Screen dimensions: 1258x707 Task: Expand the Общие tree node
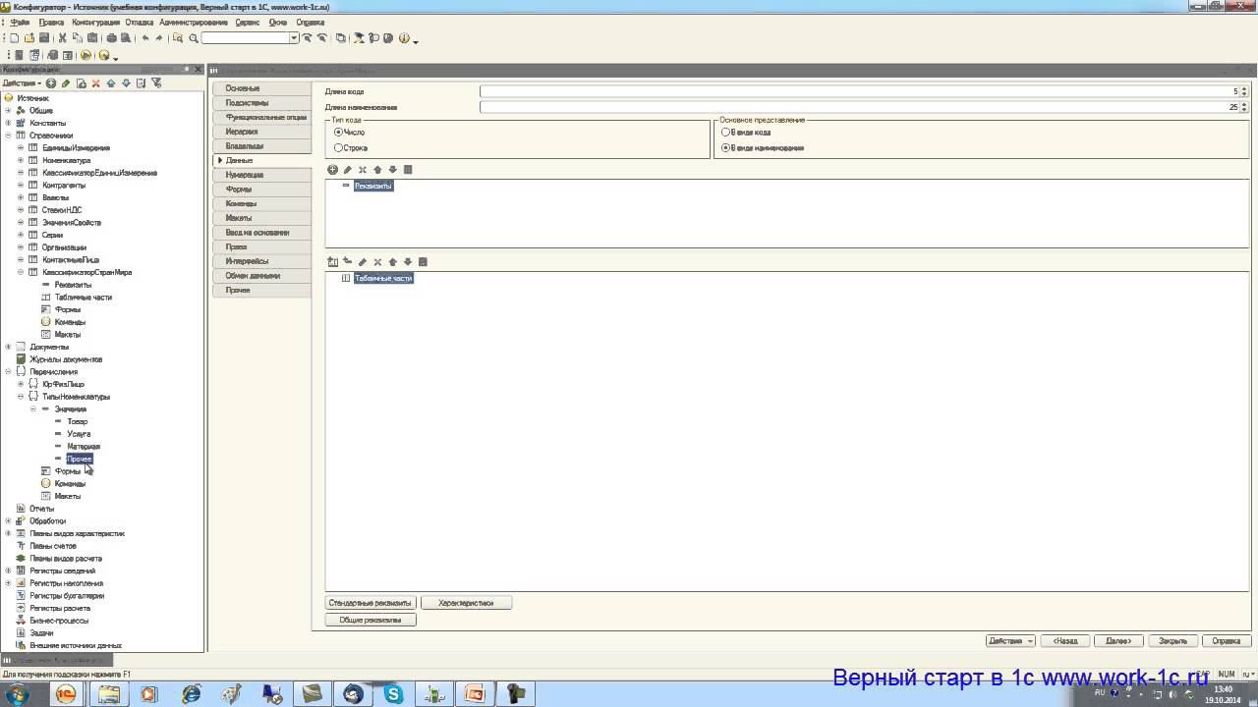(8, 111)
